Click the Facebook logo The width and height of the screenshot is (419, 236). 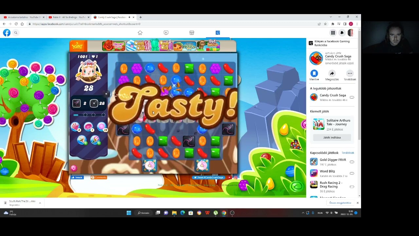click(x=7, y=33)
